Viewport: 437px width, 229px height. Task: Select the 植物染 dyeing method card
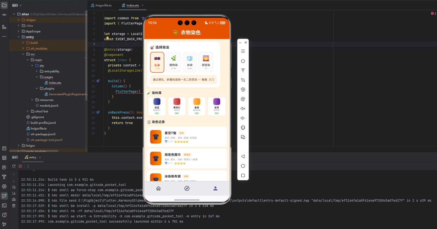tap(174, 62)
